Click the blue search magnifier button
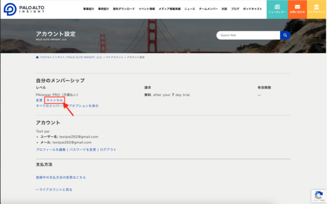The height and width of the screenshot is (204, 327). pos(285,35)
